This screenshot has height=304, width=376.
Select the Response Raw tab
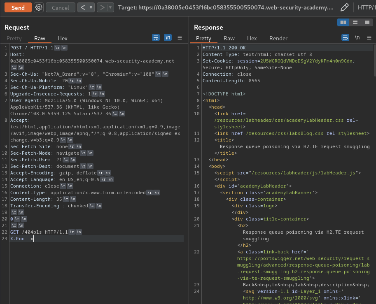pyautogui.click(x=229, y=38)
